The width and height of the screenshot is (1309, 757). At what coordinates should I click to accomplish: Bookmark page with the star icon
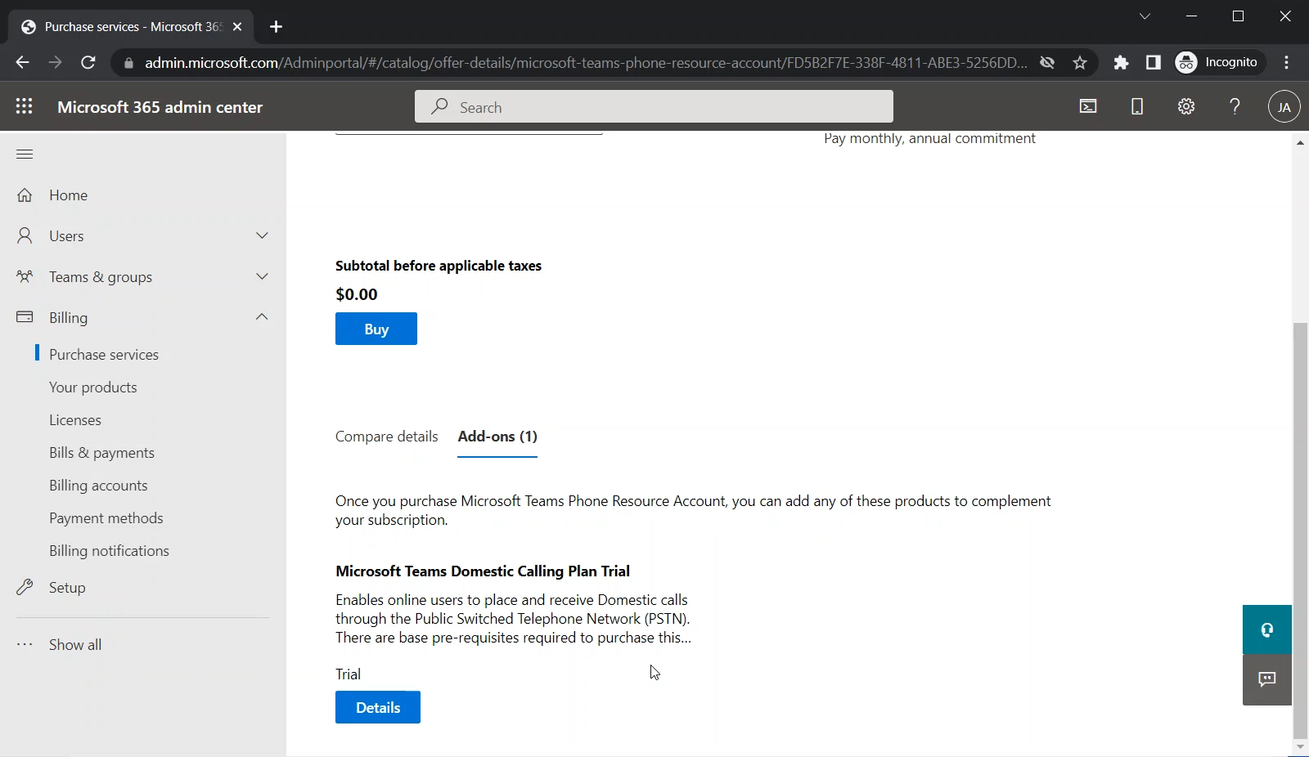[1080, 63]
